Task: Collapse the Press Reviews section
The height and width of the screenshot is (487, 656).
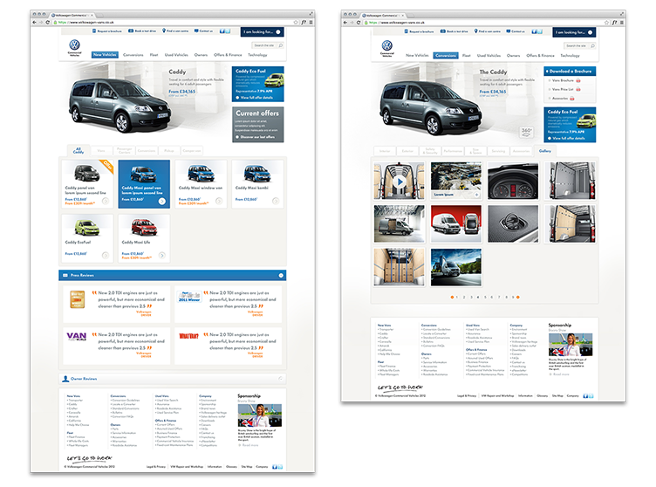Action: point(281,275)
